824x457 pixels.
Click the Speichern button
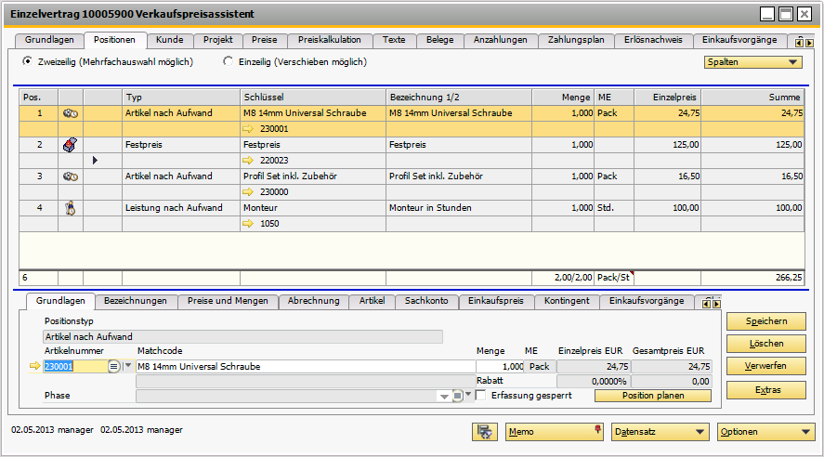(x=765, y=321)
